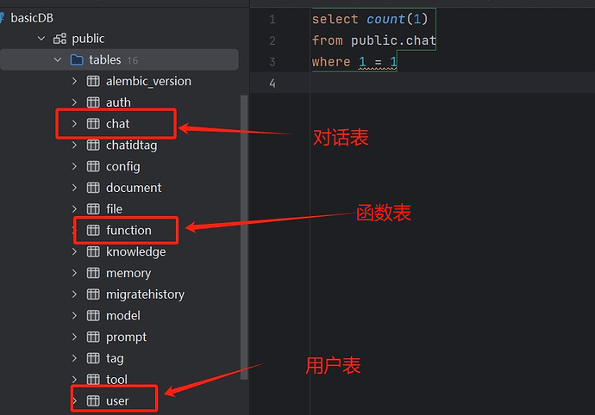Click the user table icon
The height and width of the screenshot is (415, 595).
[x=93, y=400]
